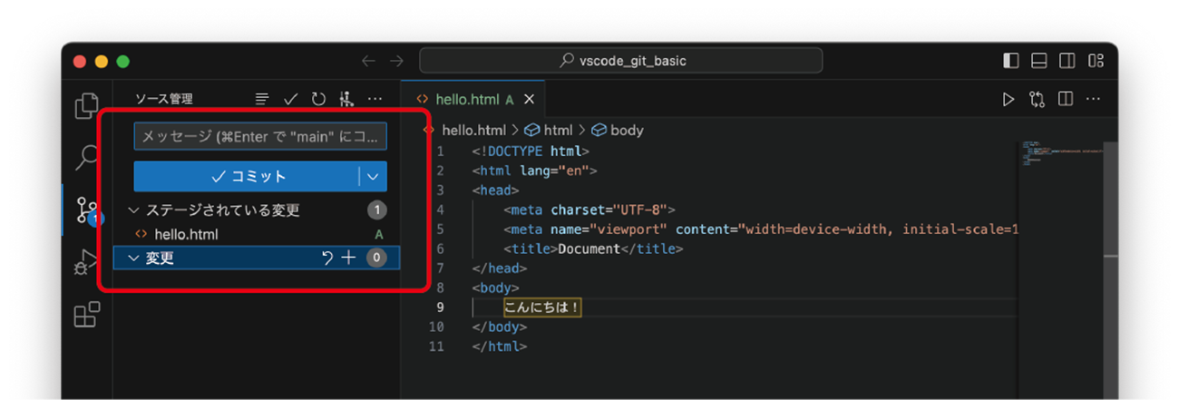Run the file with the play icon
This screenshot has width=1179, height=400.
[1008, 100]
